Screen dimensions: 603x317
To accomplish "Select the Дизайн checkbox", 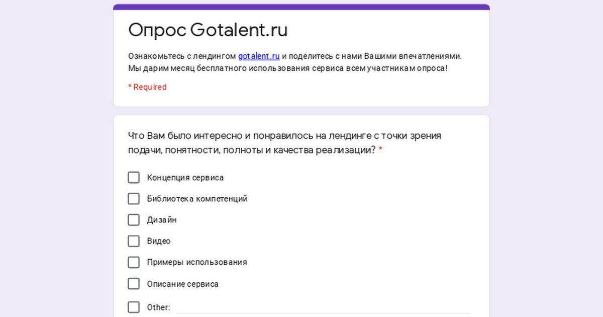I will tap(134, 220).
